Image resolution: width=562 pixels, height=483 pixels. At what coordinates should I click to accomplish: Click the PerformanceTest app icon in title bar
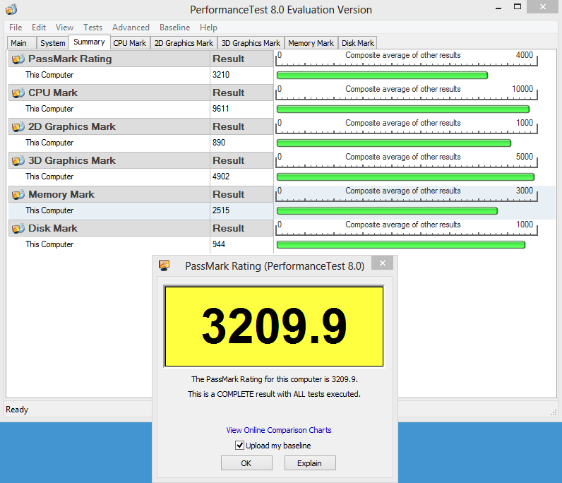[x=11, y=9]
